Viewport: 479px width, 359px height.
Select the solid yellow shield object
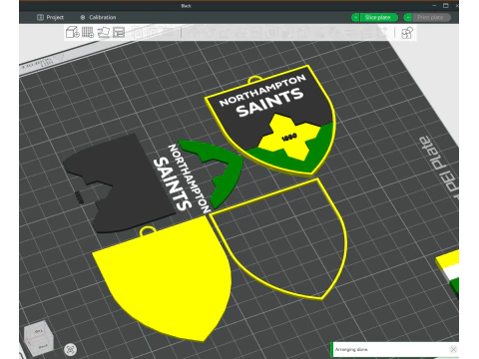(167, 282)
